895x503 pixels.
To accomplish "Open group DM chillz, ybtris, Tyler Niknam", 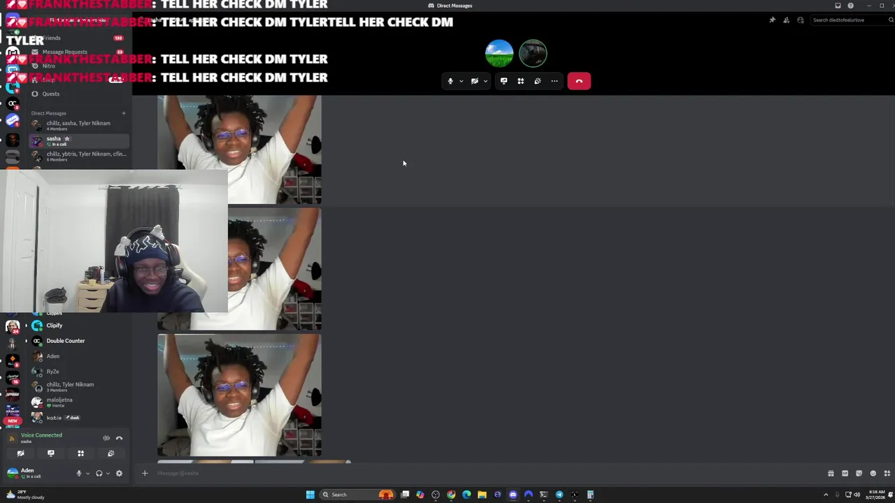I will click(x=78, y=156).
